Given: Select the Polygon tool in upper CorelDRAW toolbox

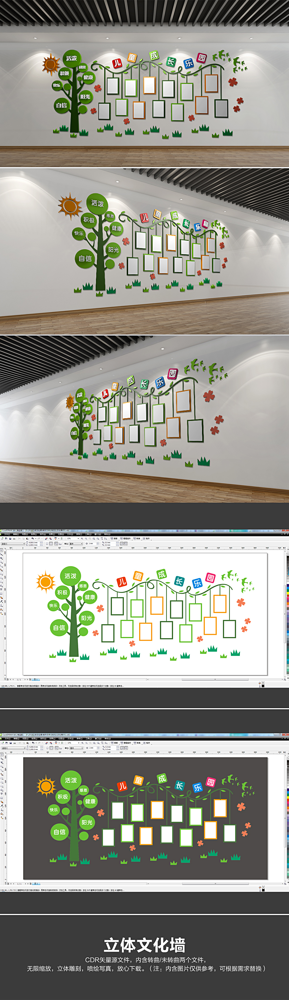Looking at the screenshot, I should pyautogui.click(x=1, y=582).
